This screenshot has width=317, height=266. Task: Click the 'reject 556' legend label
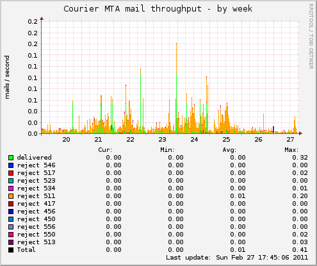36,227
